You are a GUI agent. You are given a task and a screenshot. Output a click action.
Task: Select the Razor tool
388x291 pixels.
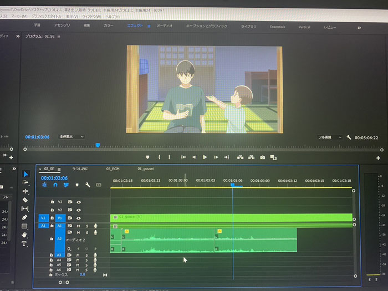(25, 200)
